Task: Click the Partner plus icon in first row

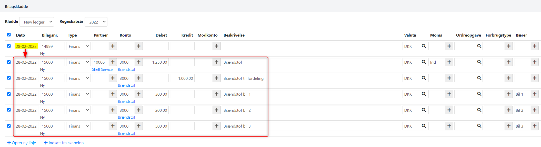Action: click(x=113, y=46)
